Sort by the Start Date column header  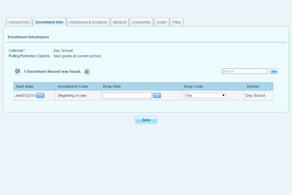click(x=24, y=86)
